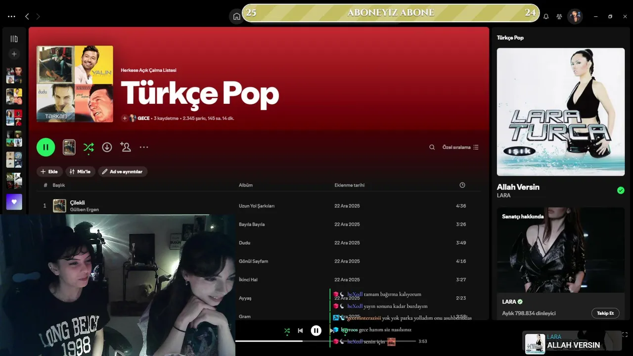Click the playlist title Türkçe Pop
The width and height of the screenshot is (633, 356).
[200, 93]
